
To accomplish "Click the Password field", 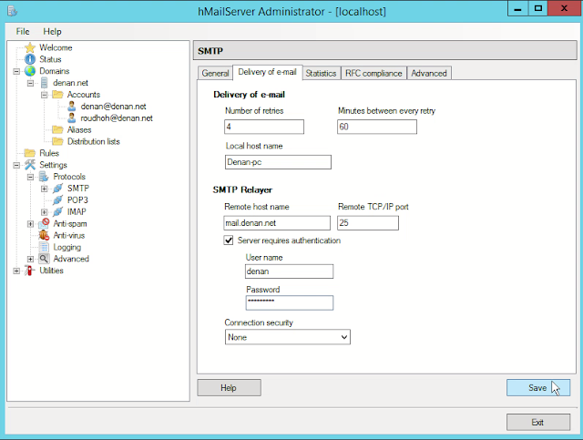I will [290, 302].
